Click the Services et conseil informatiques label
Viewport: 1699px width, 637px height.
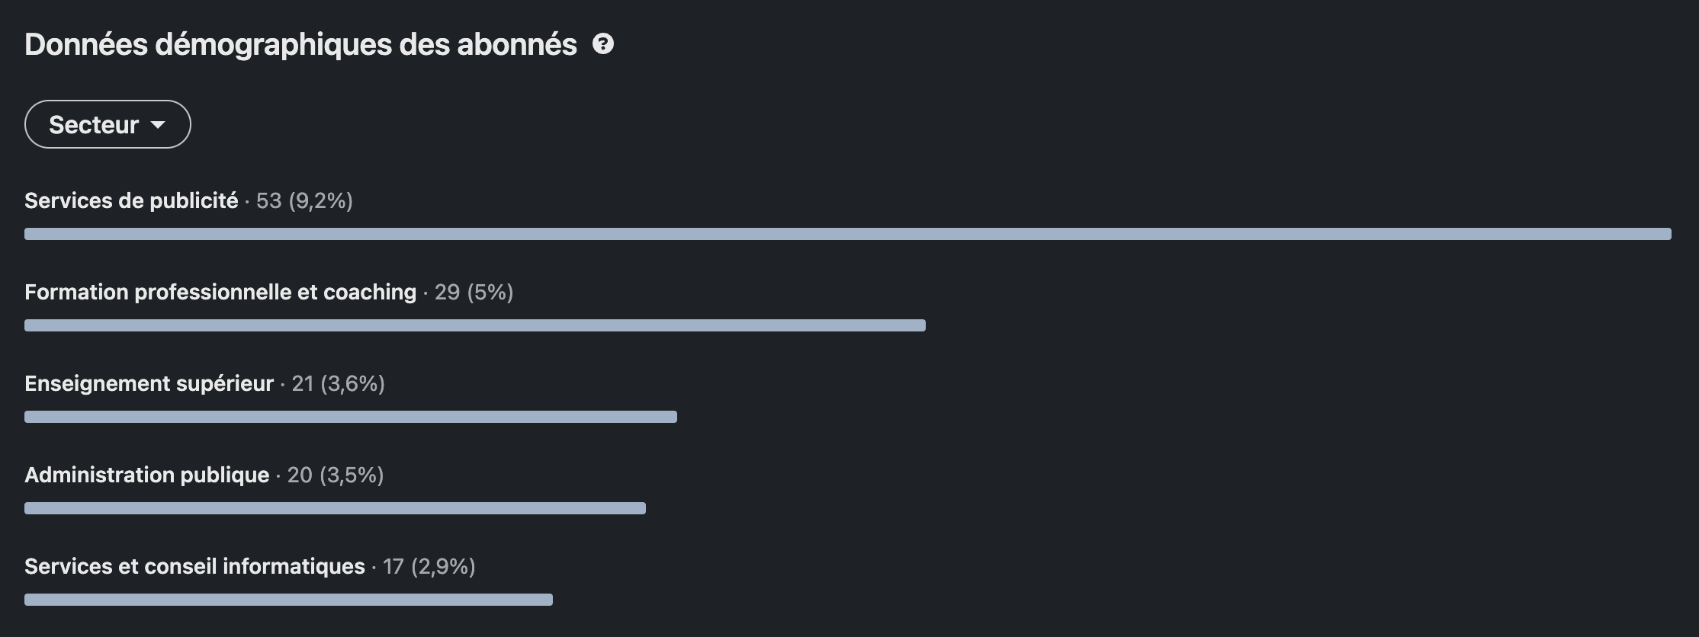pos(194,566)
